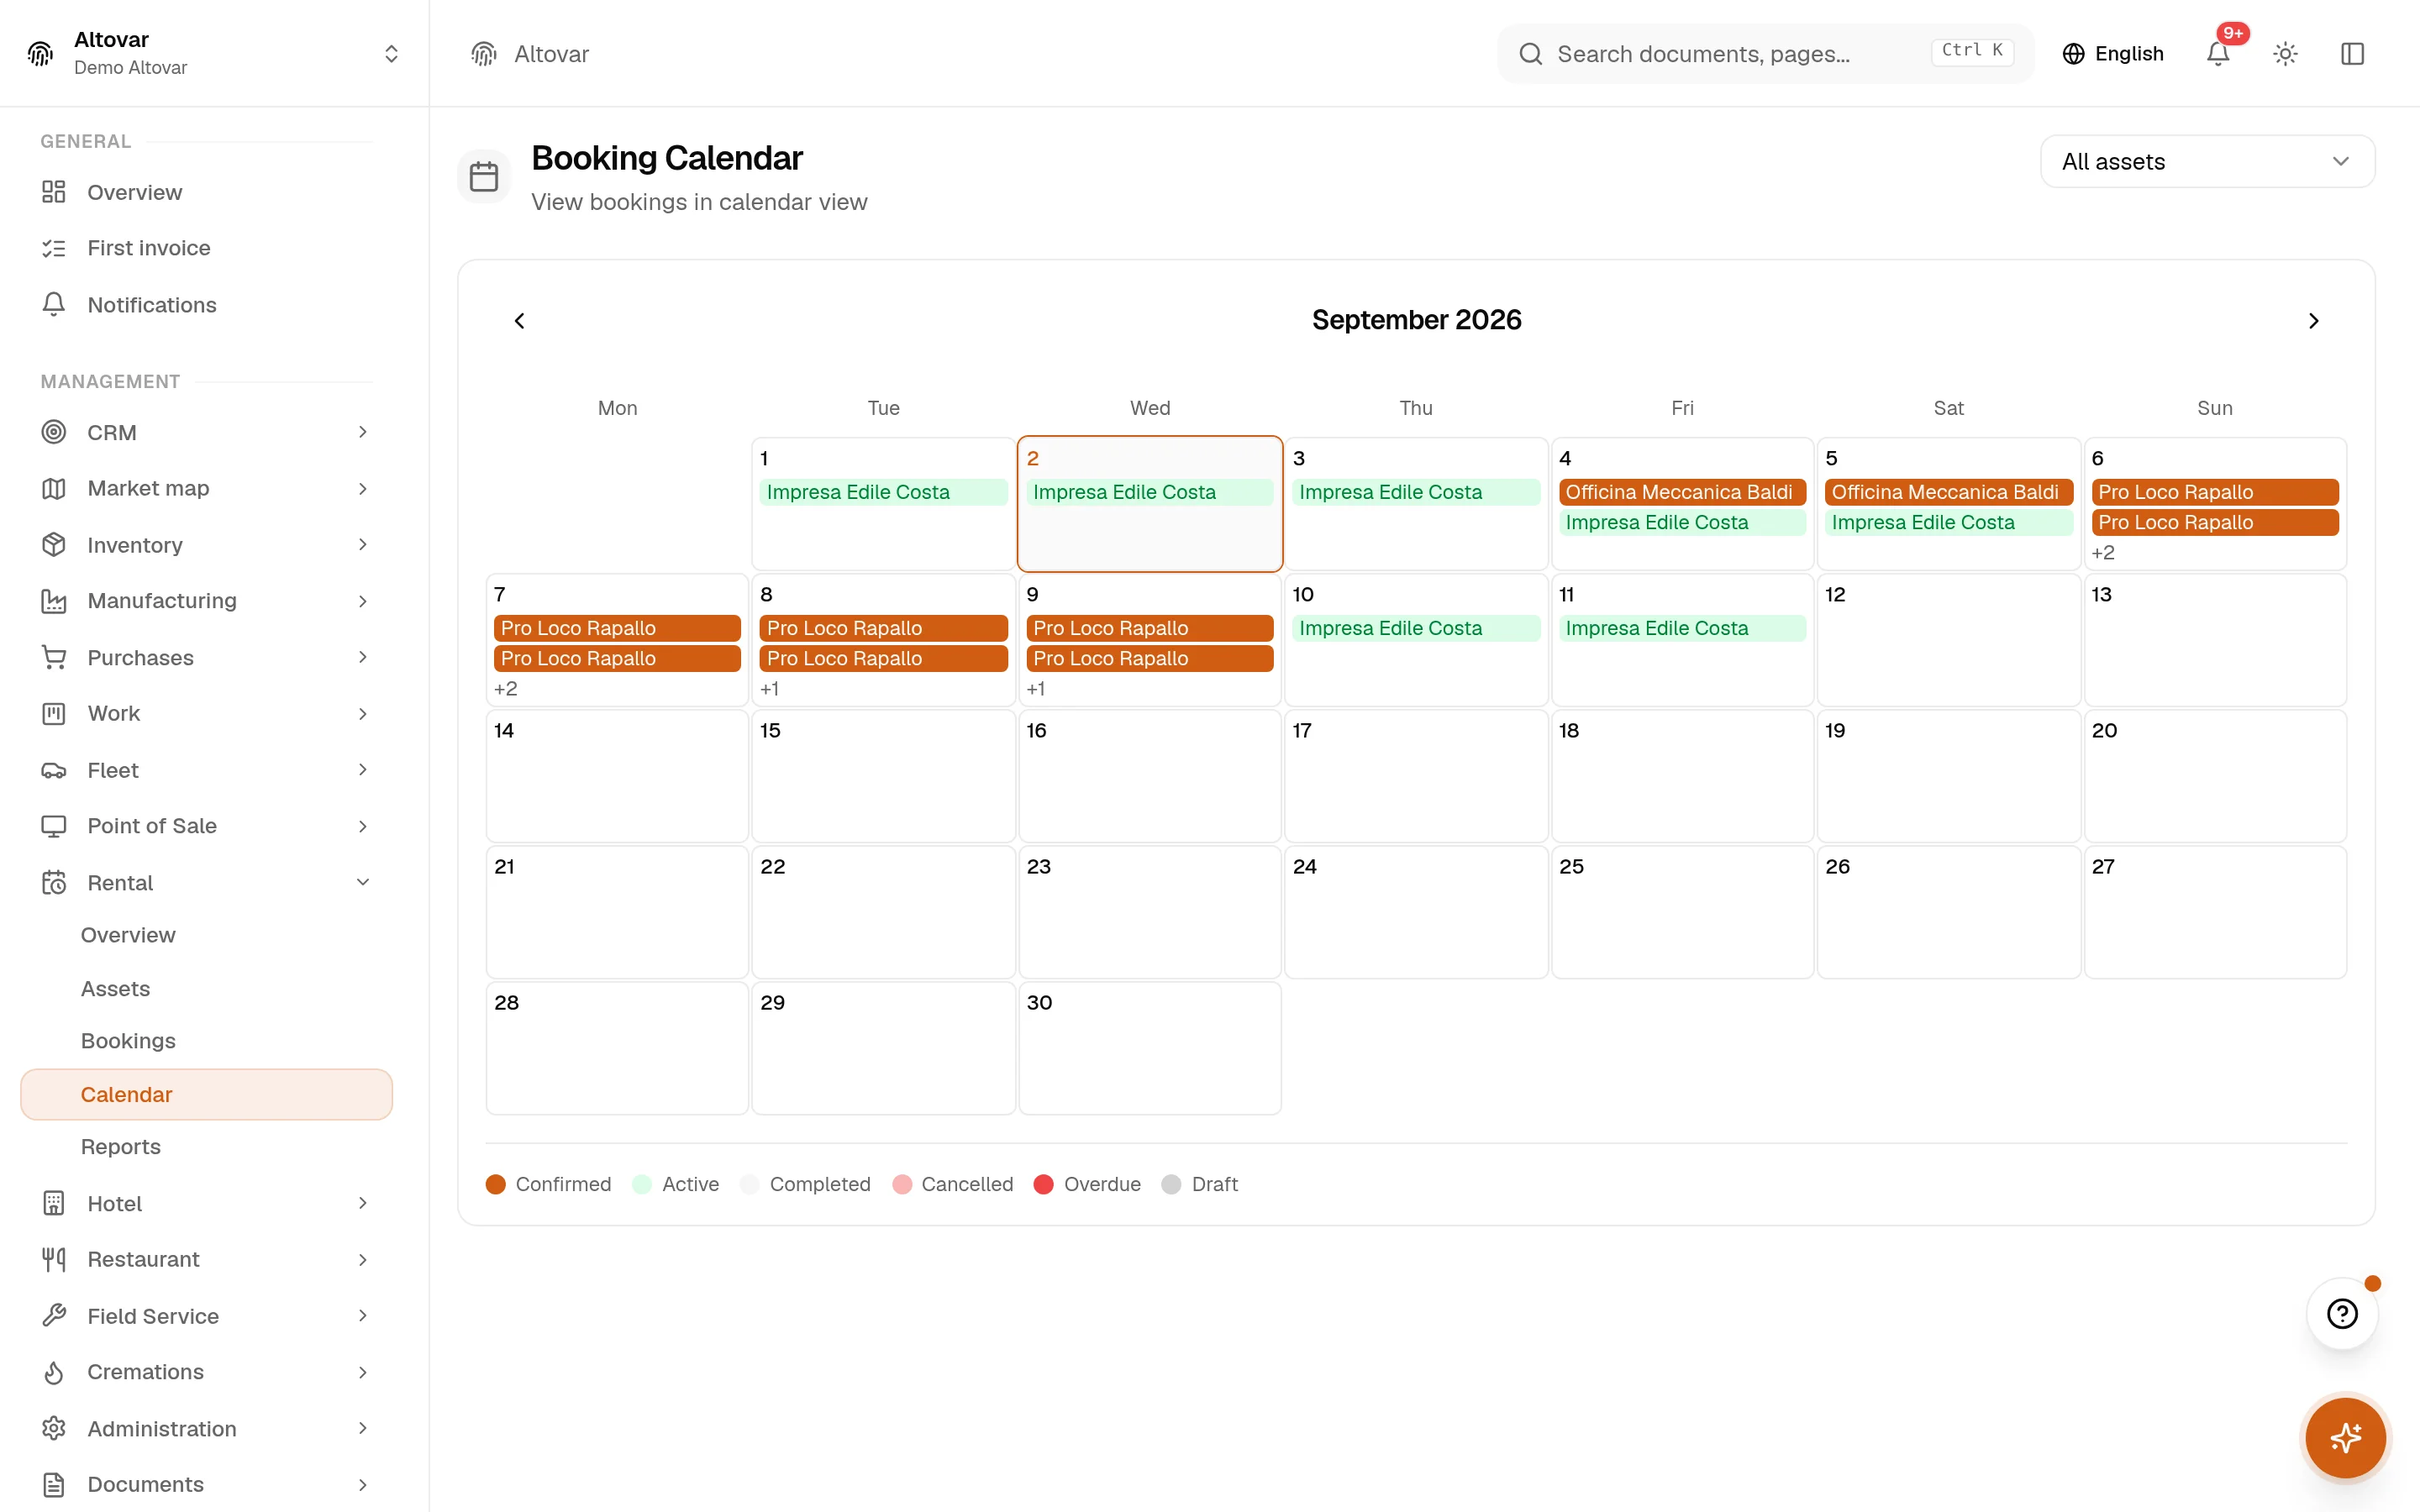Open Rental Overview submenu item
Image resolution: width=2420 pixels, height=1512 pixels.
coord(206,935)
